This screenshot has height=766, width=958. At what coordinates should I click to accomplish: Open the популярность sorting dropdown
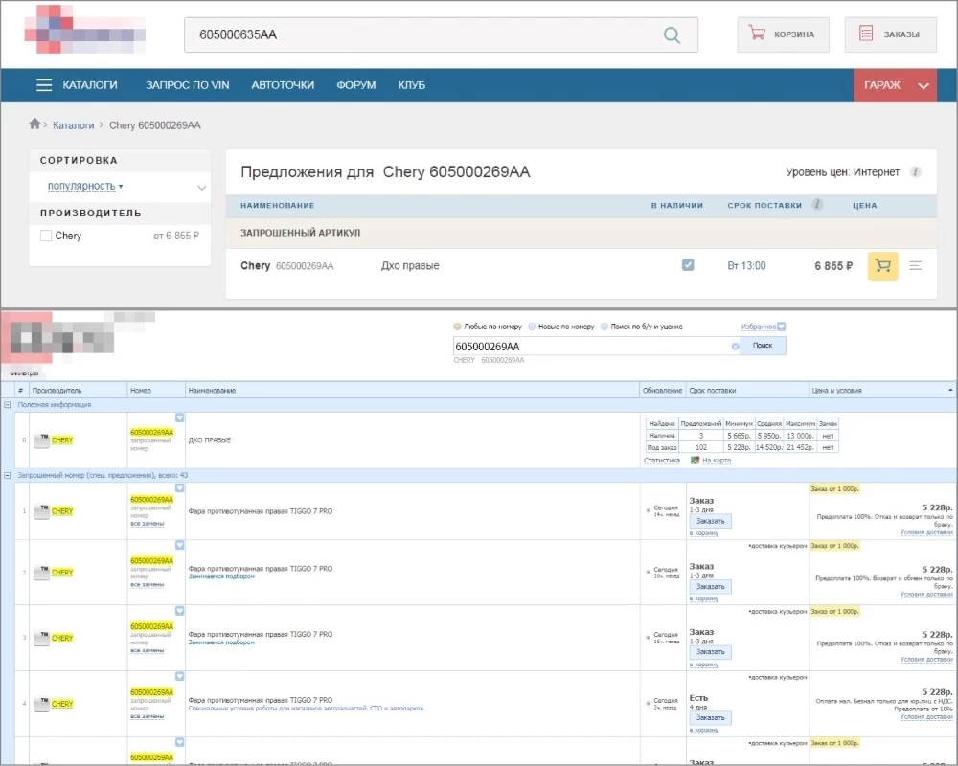point(85,186)
